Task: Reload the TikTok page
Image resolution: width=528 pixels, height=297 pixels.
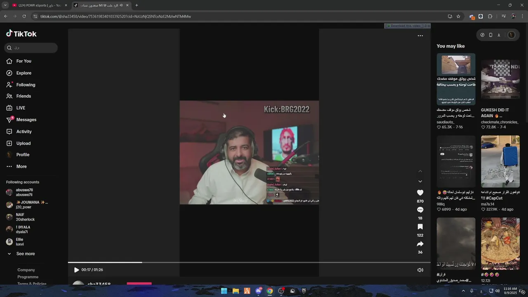Action: (x=24, y=16)
